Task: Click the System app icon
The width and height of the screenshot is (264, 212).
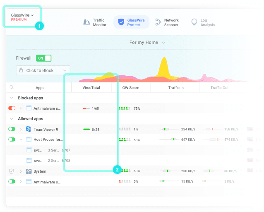Action: click(x=29, y=171)
